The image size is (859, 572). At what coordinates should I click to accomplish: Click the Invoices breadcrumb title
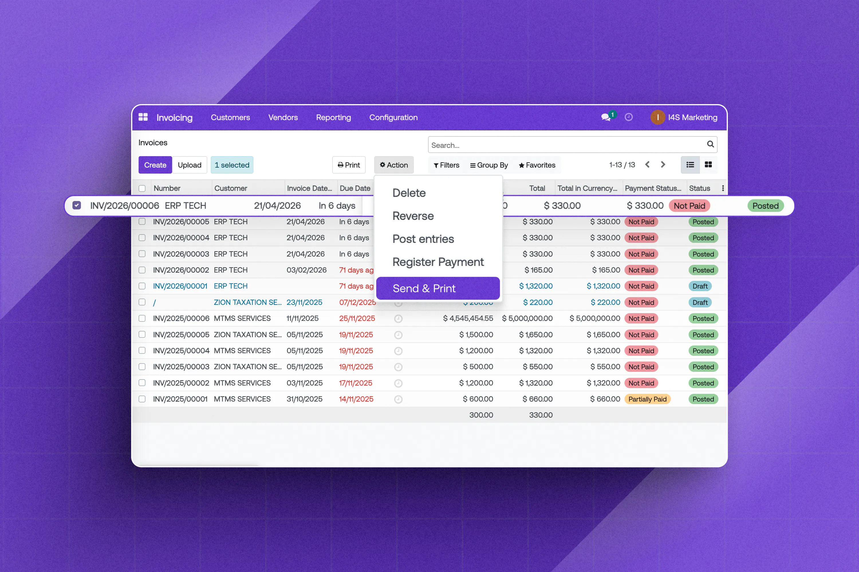pos(153,143)
